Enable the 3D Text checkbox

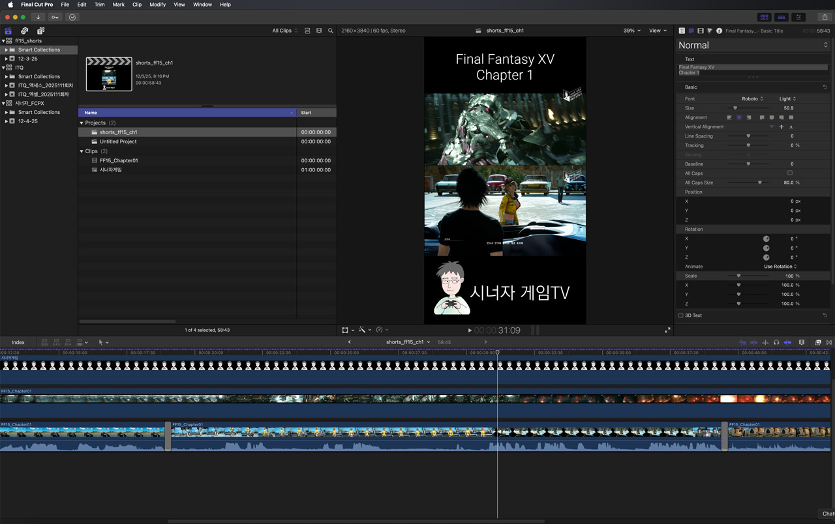(681, 315)
